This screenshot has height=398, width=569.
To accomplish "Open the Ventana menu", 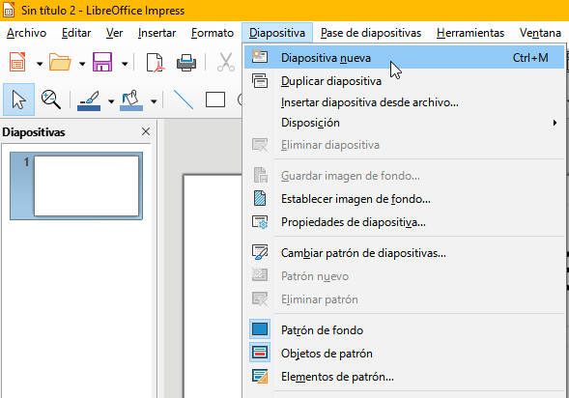I will (x=540, y=33).
